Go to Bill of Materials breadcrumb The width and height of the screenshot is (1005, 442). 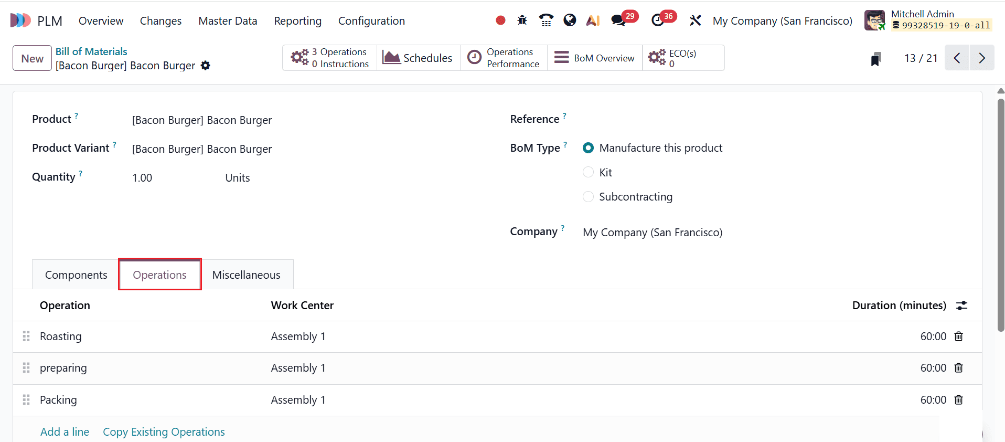pyautogui.click(x=91, y=51)
